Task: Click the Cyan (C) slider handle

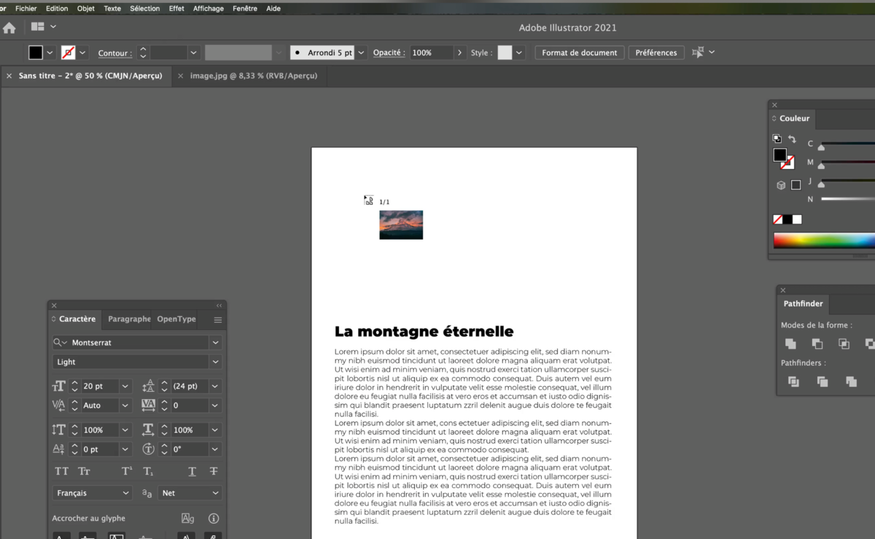Action: click(821, 147)
